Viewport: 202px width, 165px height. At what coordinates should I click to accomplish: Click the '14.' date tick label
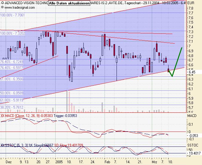128,162
